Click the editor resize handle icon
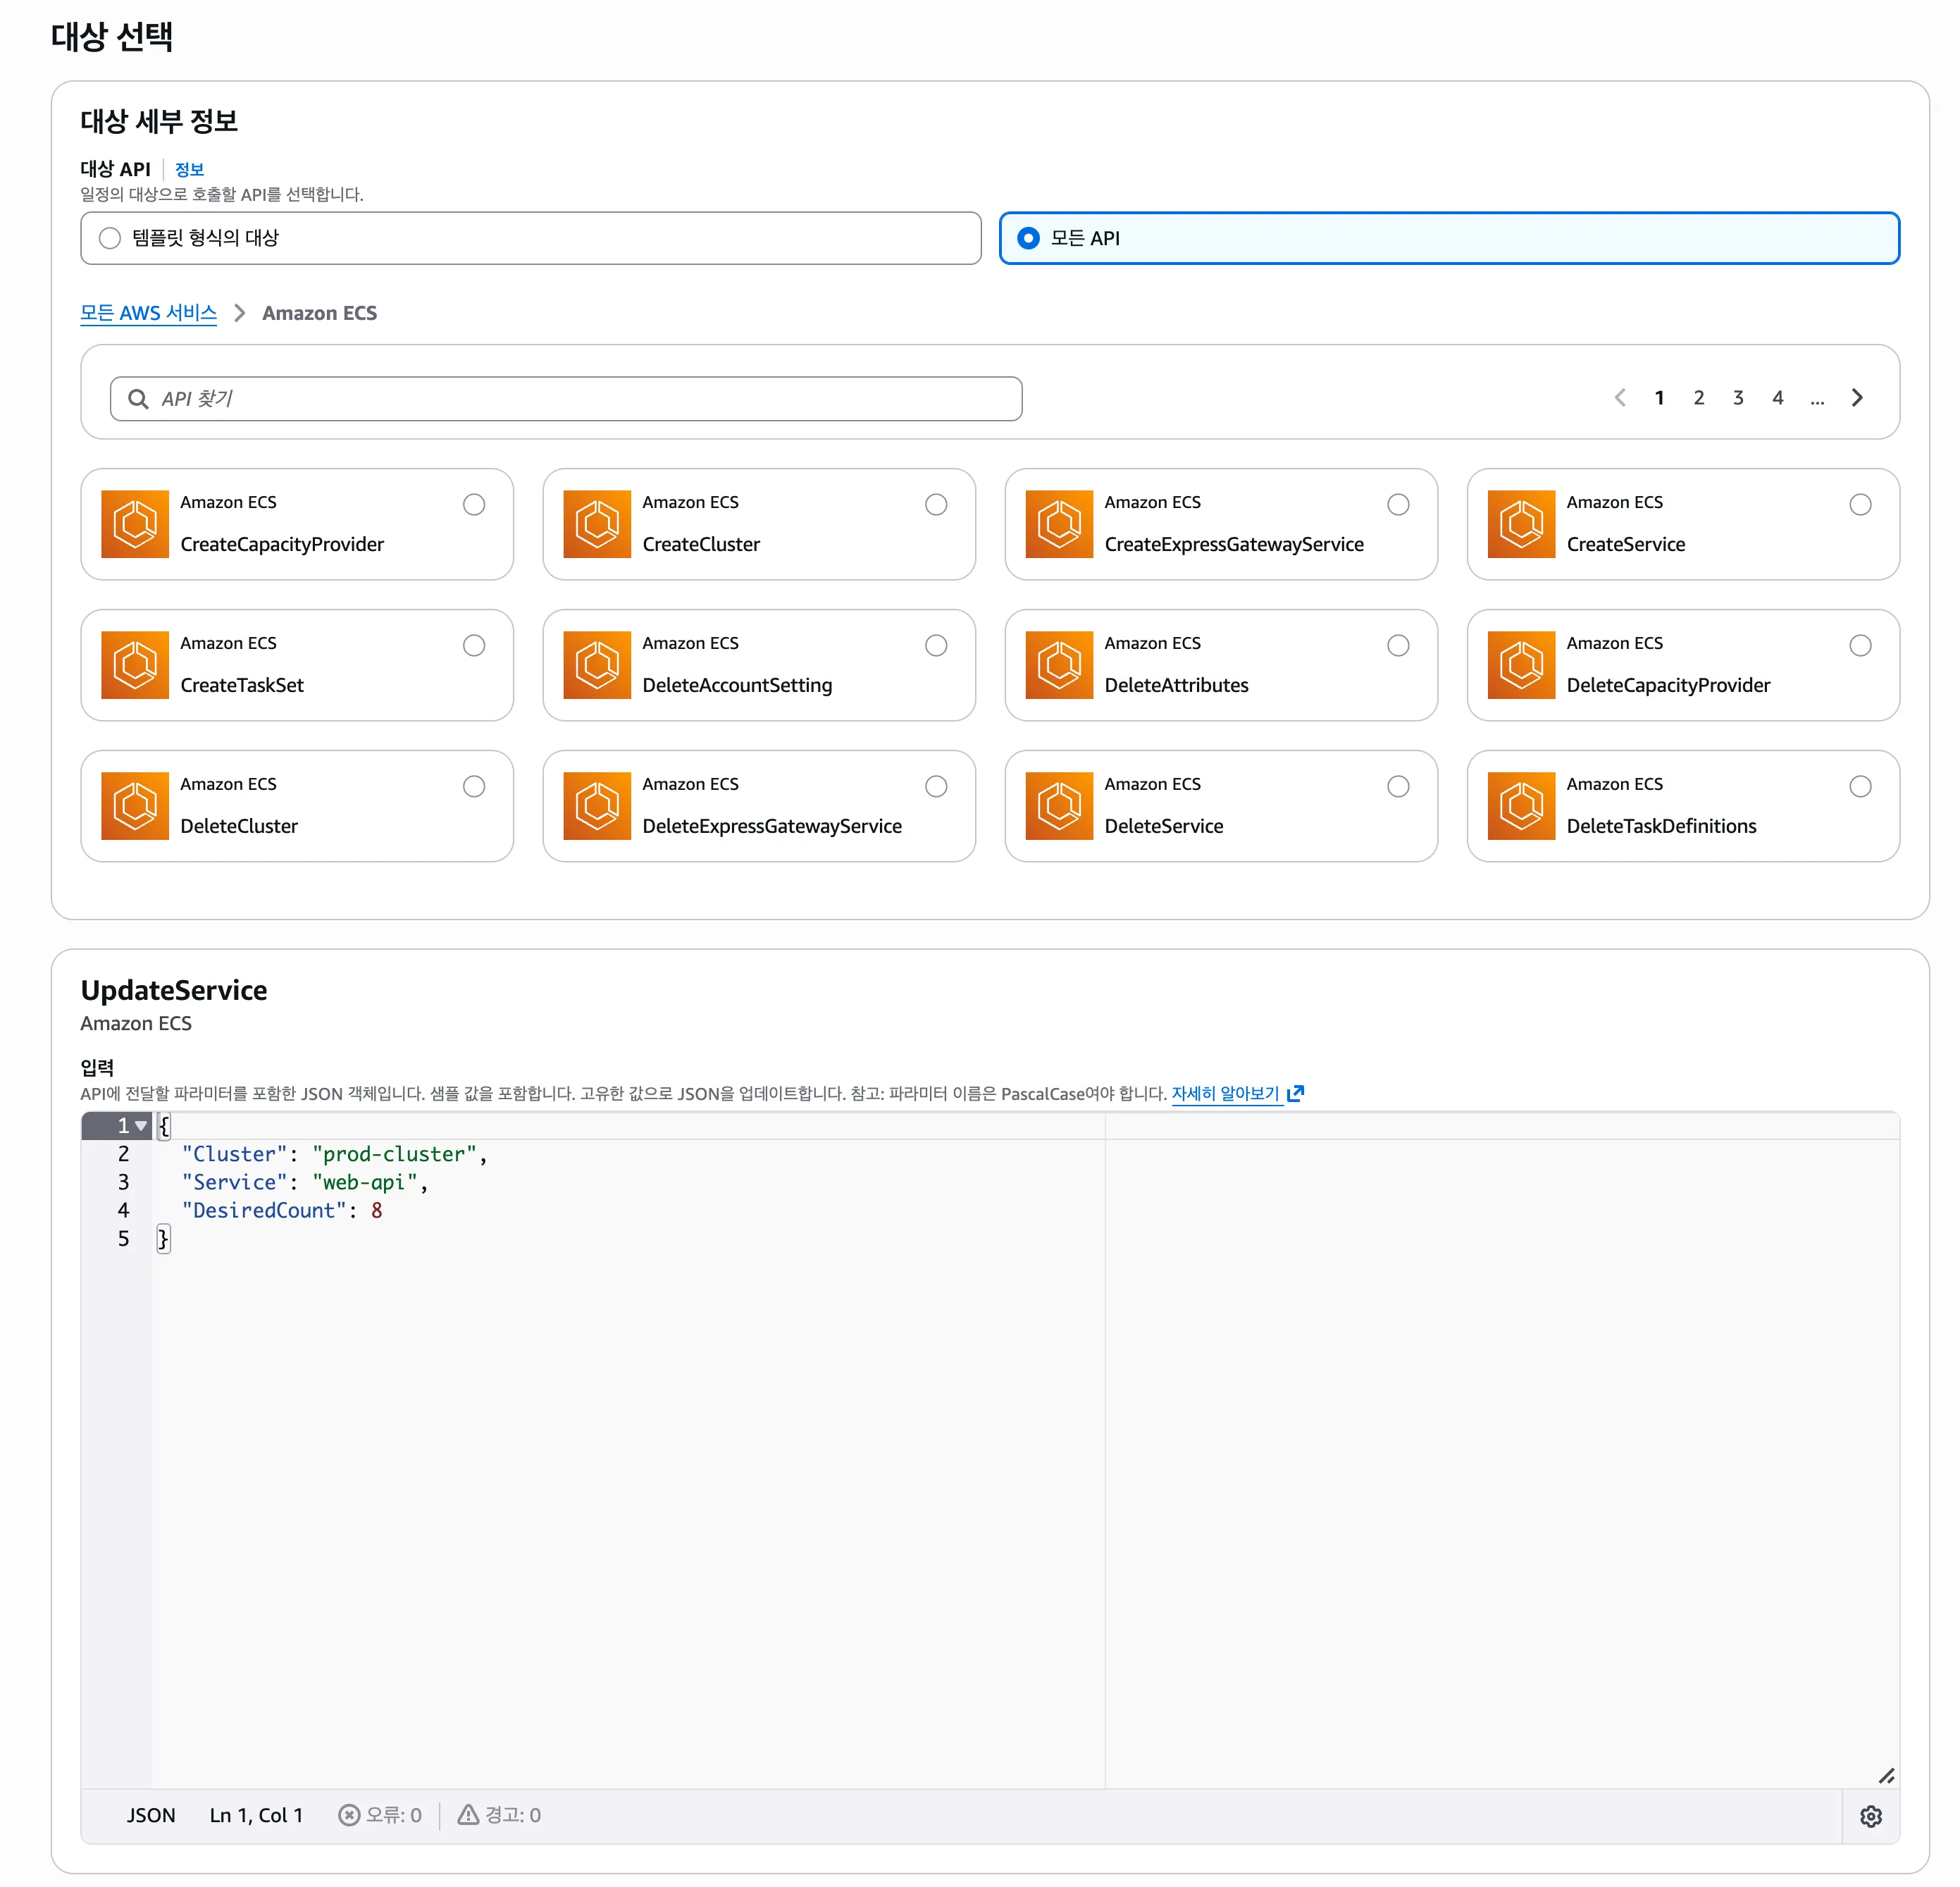Screen dimensions: 1960x1887 click(1886, 1776)
